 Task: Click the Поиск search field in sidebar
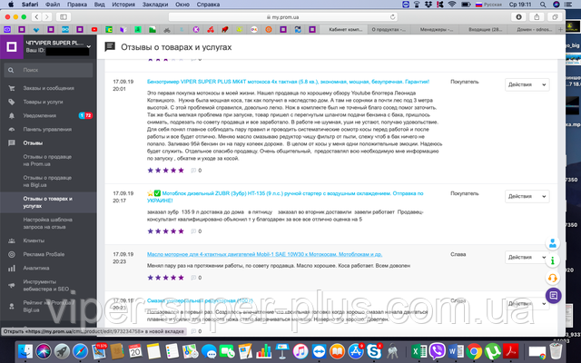point(48,70)
